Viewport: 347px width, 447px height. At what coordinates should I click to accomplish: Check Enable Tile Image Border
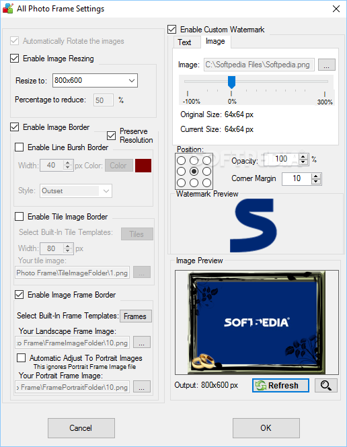[19, 217]
